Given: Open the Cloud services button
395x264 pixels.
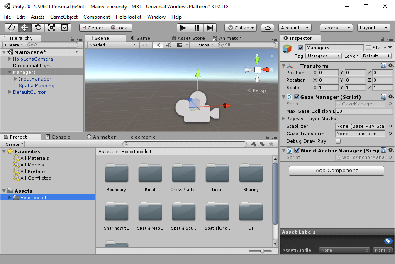Looking at the screenshot, I should 268,28.
